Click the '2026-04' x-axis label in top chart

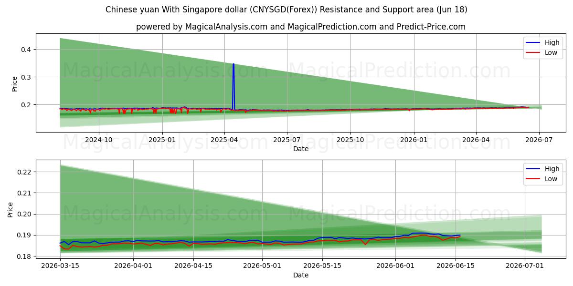[x=476, y=140]
